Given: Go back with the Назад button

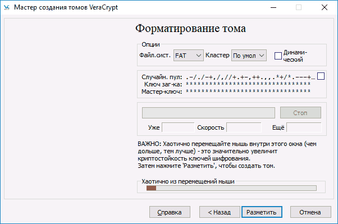Looking at the screenshot, I should 220,212.
